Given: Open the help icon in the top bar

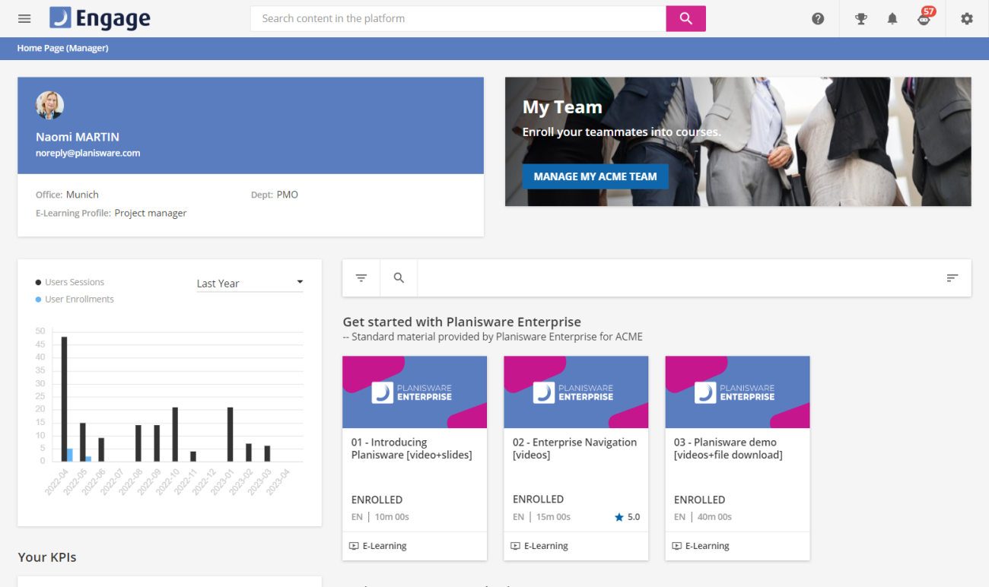Looking at the screenshot, I should point(818,18).
